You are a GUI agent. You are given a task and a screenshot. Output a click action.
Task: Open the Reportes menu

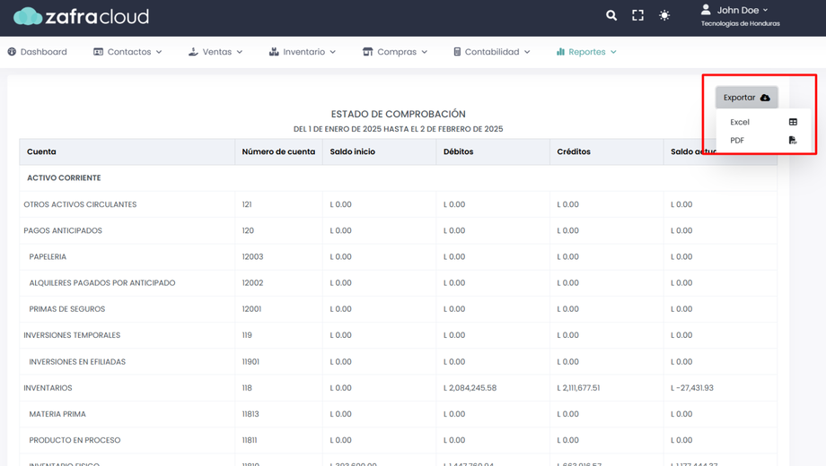(x=586, y=52)
